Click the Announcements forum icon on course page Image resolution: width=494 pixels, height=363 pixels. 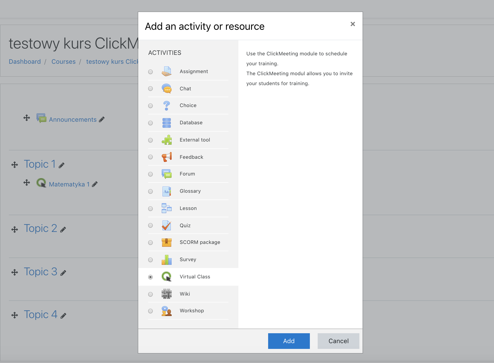tap(41, 118)
